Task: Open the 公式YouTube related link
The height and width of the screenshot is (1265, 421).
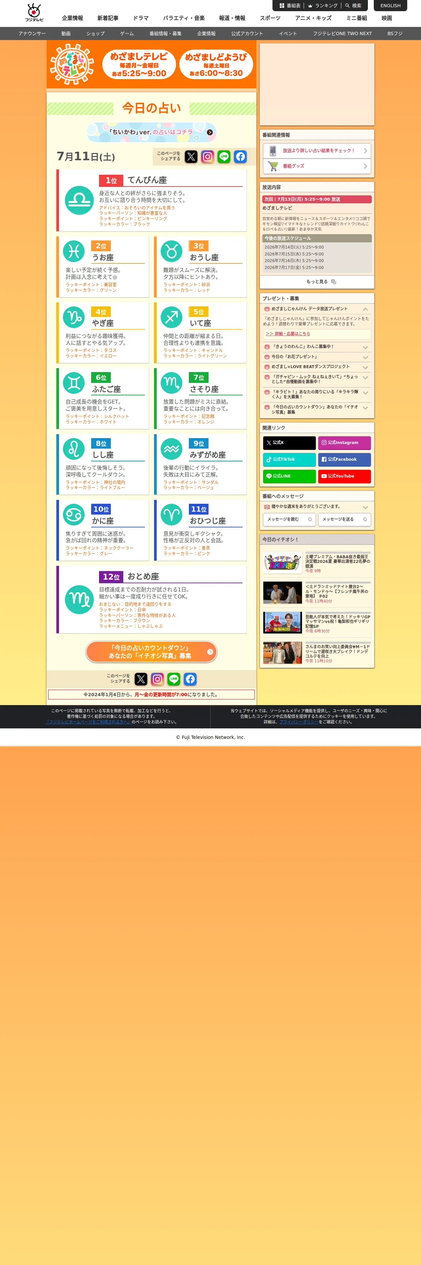Action: pos(345,476)
